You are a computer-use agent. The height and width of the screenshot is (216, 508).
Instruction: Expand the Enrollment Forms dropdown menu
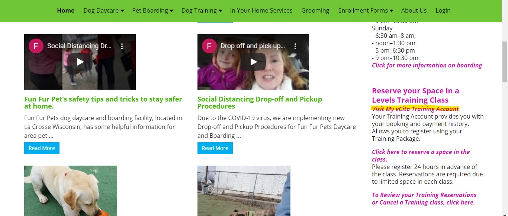point(366,10)
